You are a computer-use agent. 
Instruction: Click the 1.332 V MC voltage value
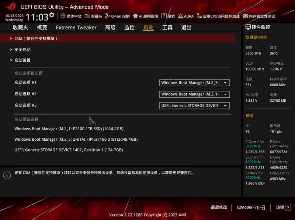(x=251, y=101)
